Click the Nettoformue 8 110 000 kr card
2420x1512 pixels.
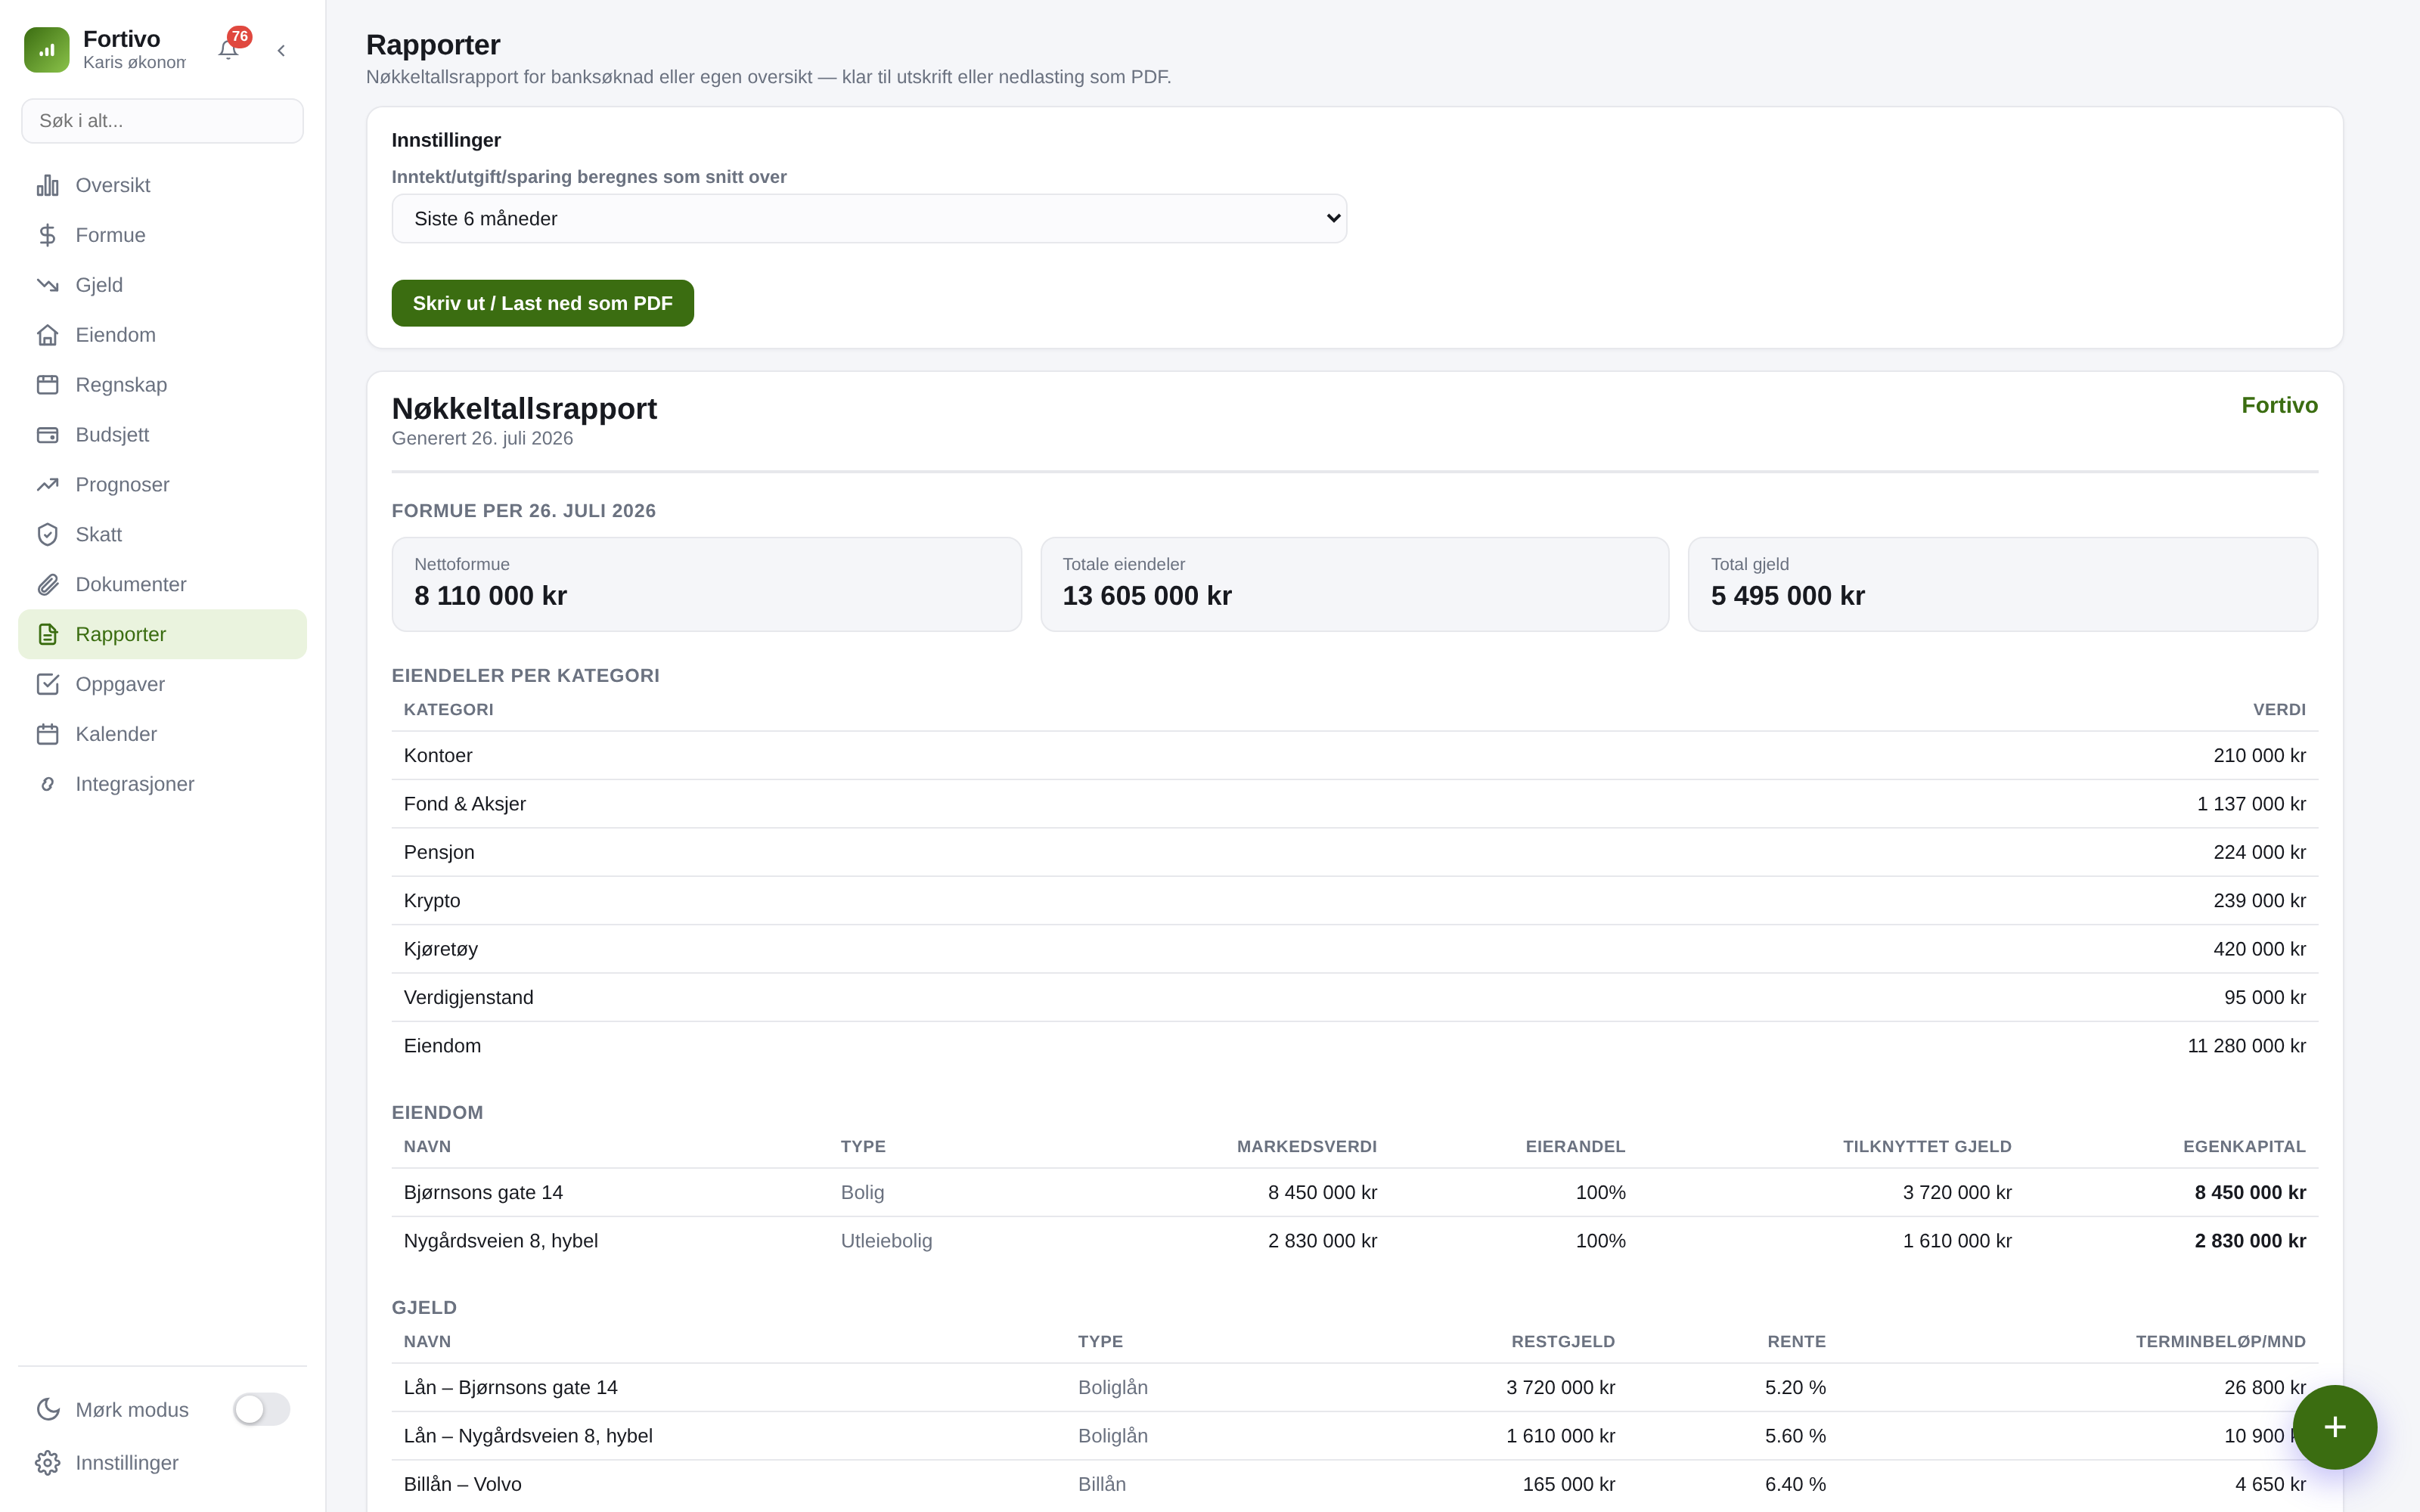point(706,584)
